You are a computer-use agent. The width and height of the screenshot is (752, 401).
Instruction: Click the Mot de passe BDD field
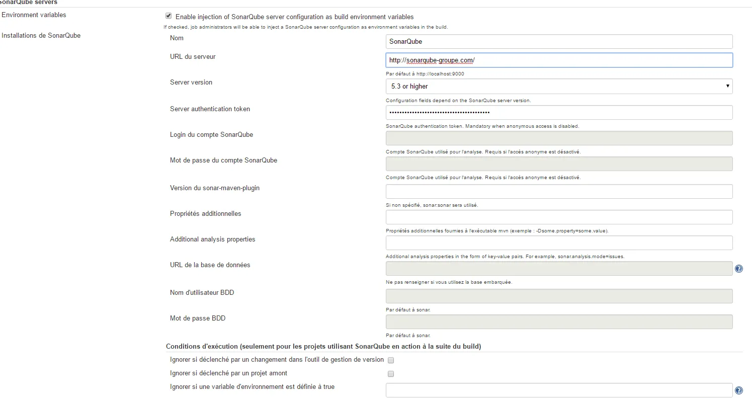point(558,322)
